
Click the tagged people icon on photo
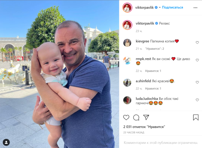point(6,142)
